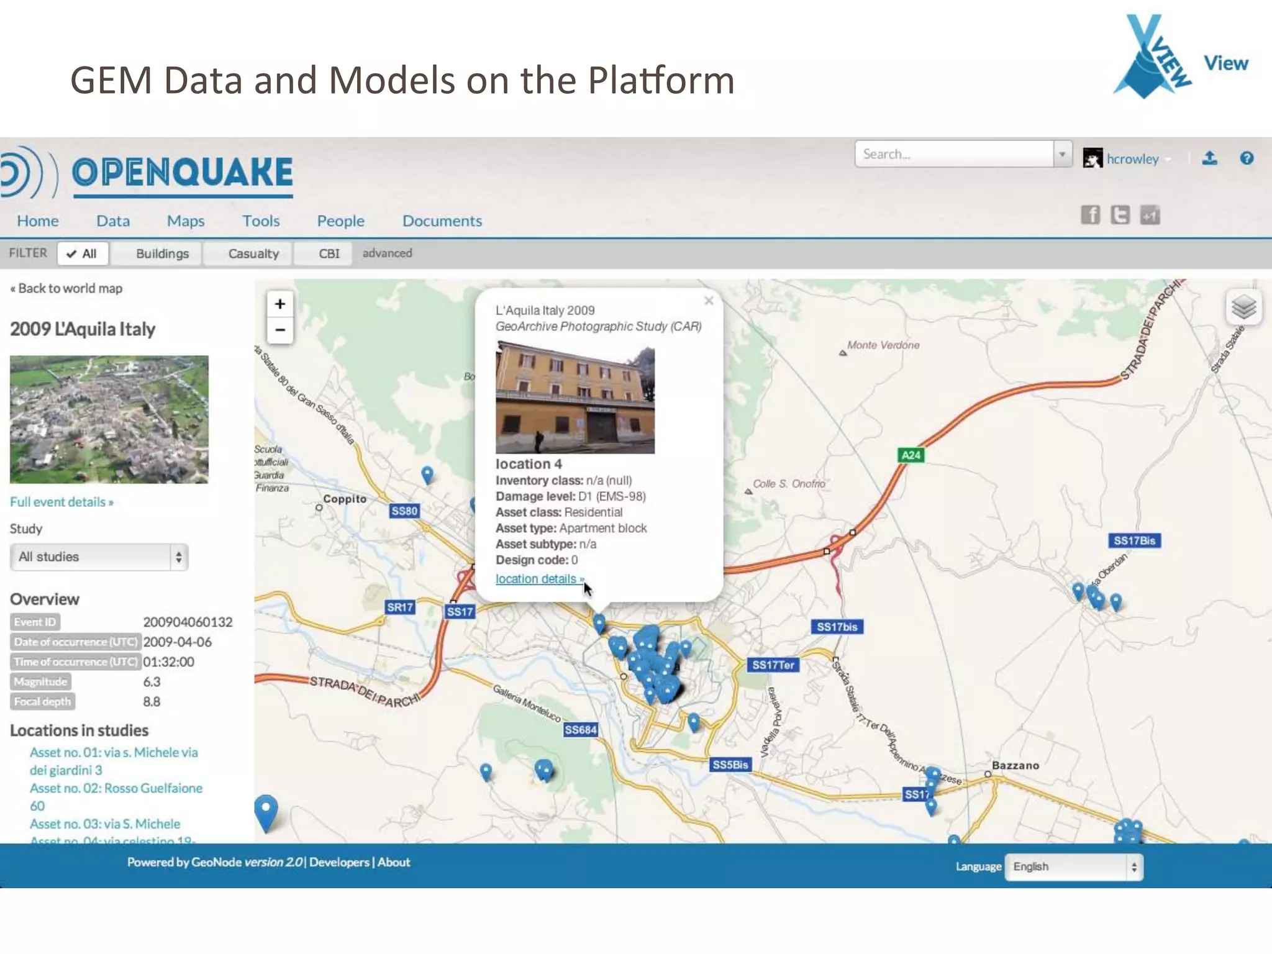Screen dimensions: 1272x954
Task: Close the location 4 popup
Action: coord(709,301)
